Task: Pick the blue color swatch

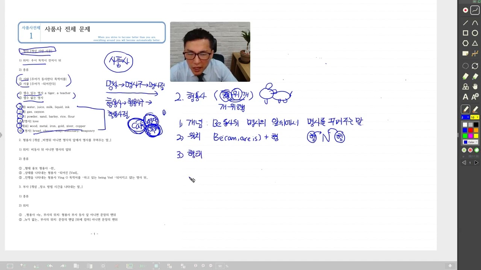Action: pos(465,130)
